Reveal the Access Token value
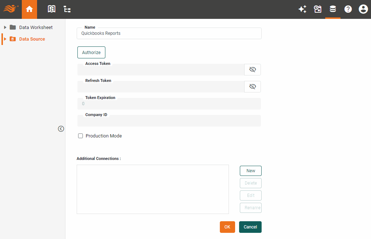The width and height of the screenshot is (371, 239). (253, 69)
